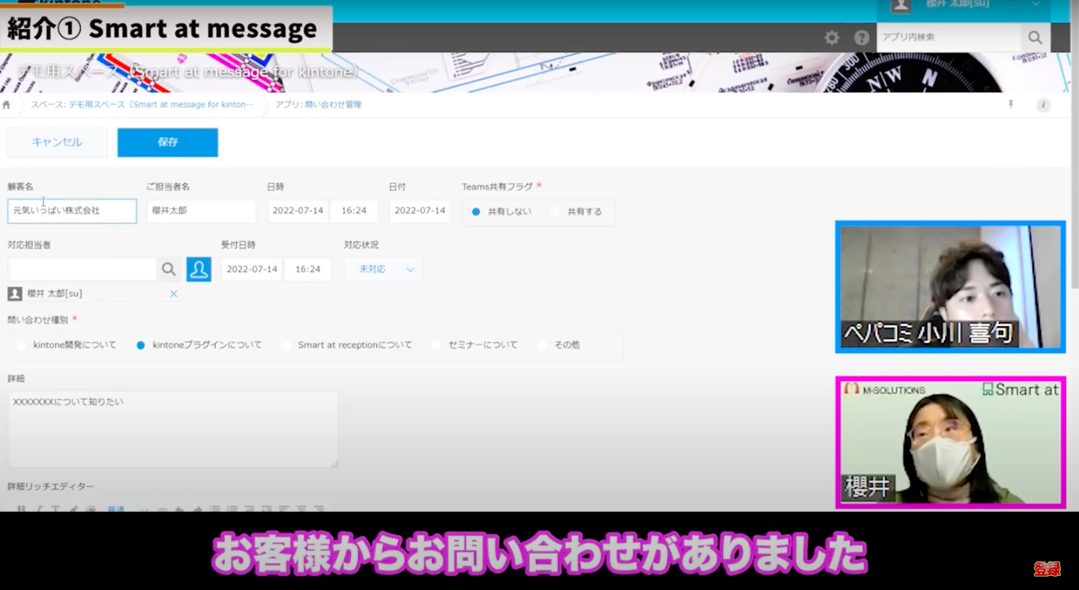Image resolution: width=1079 pixels, height=590 pixels.
Task: Click the 顧客名 text input field
Action: [x=72, y=211]
